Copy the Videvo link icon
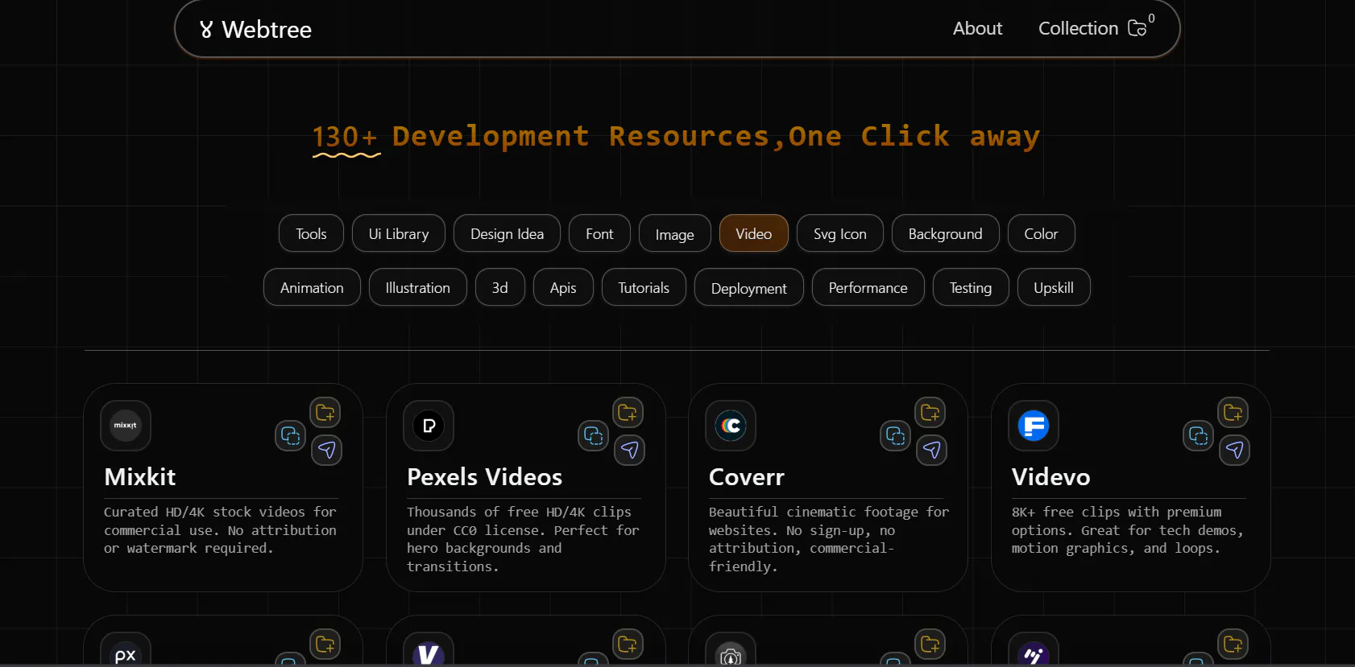 tap(1199, 435)
